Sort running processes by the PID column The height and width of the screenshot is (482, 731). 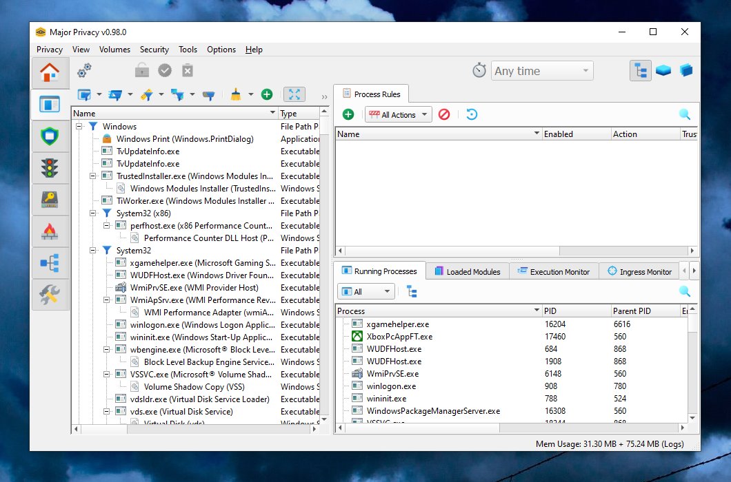tap(576, 311)
